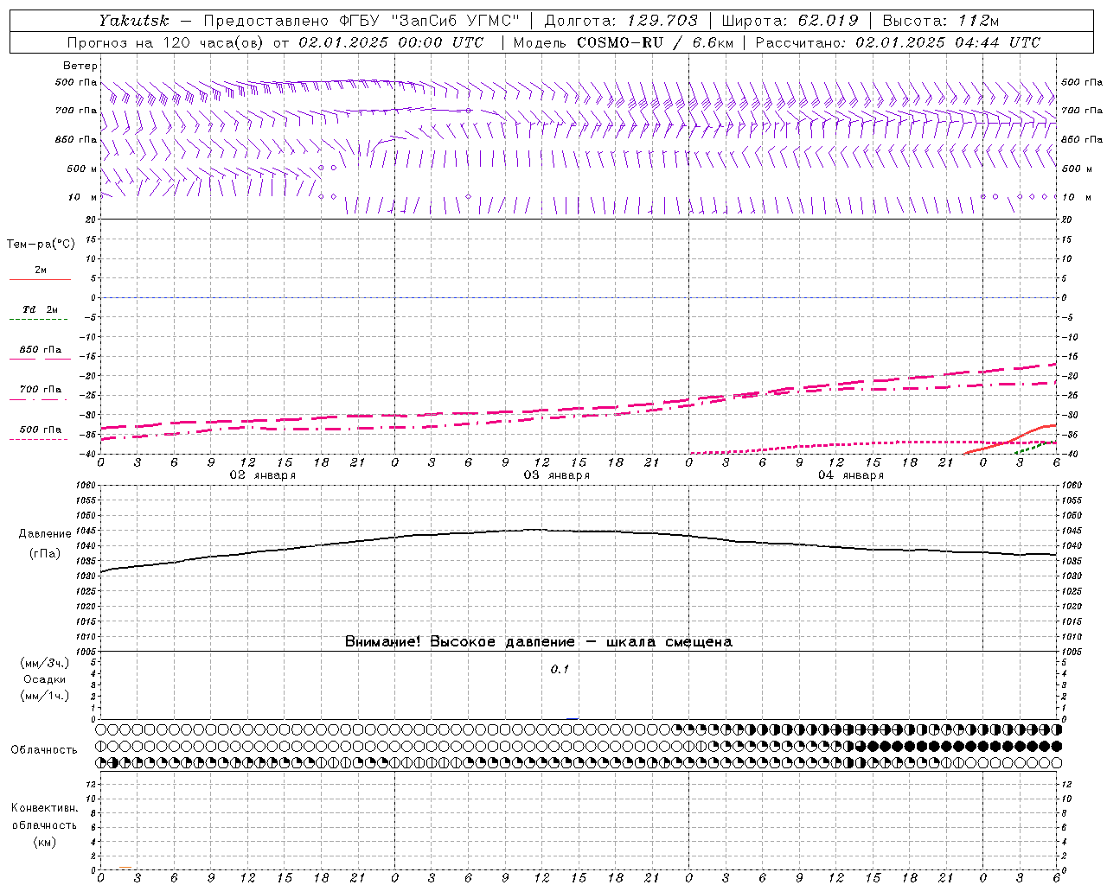Click the 500 м wind level label on left
This screenshot has width=1107, height=885.
[x=82, y=169]
